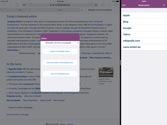The width and height of the screenshot is (167, 125).
Task: Reload the page with refresh icon
Action: click(x=96, y=5)
